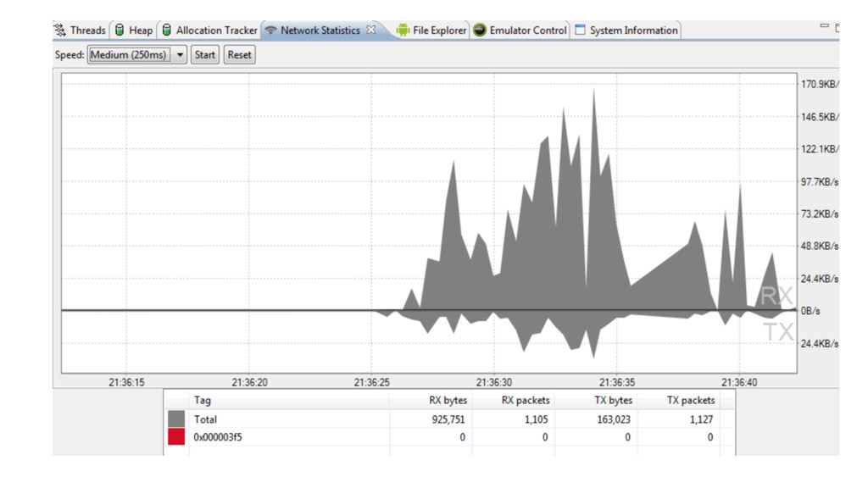
Task: Click the 170.9KB/s axis label
Action: [820, 84]
